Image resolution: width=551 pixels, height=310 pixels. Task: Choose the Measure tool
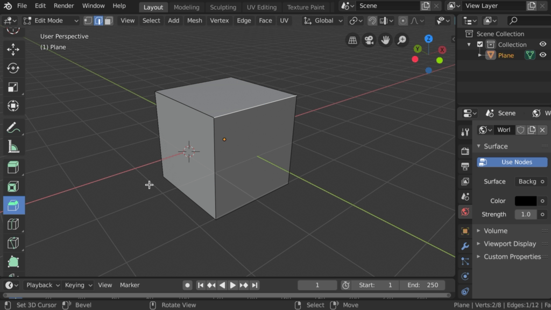[13, 146]
